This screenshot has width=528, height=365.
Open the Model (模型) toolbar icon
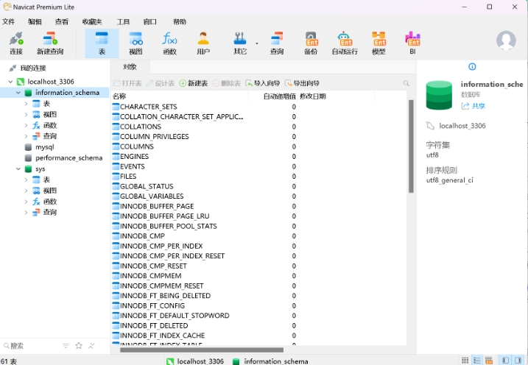point(379,43)
